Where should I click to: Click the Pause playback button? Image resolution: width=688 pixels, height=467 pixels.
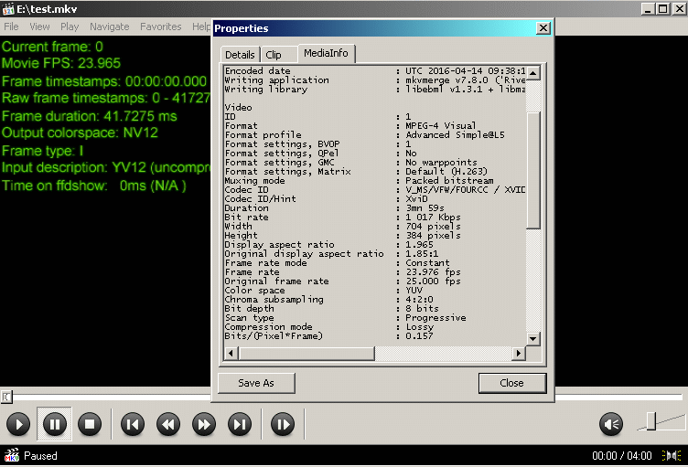[x=54, y=424]
